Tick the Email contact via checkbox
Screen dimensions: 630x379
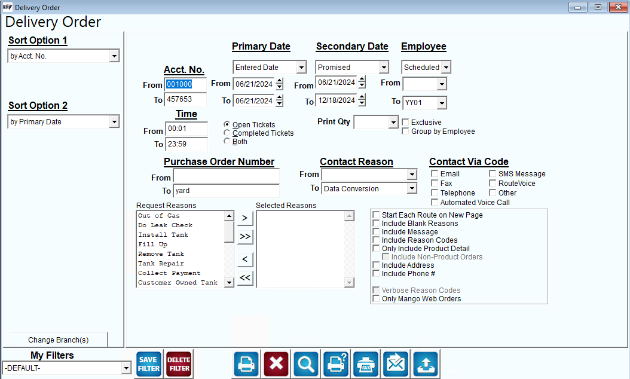click(x=435, y=173)
